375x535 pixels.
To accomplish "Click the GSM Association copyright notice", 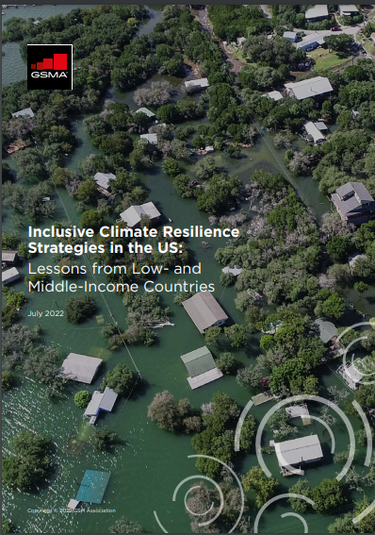I will (x=72, y=510).
